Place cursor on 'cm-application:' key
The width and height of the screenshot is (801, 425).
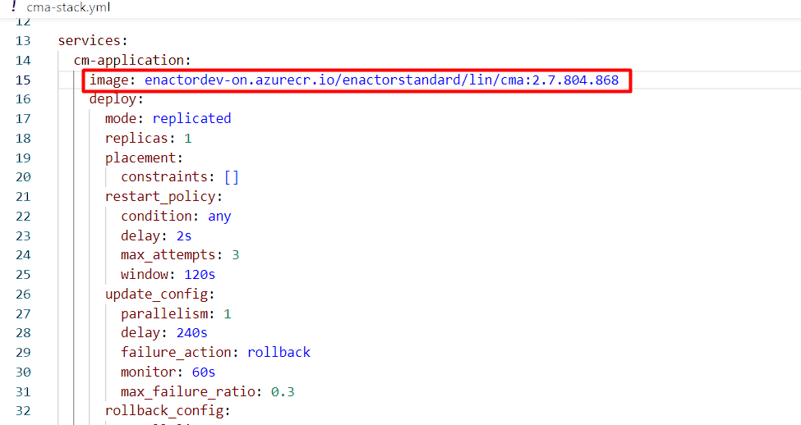coord(131,60)
